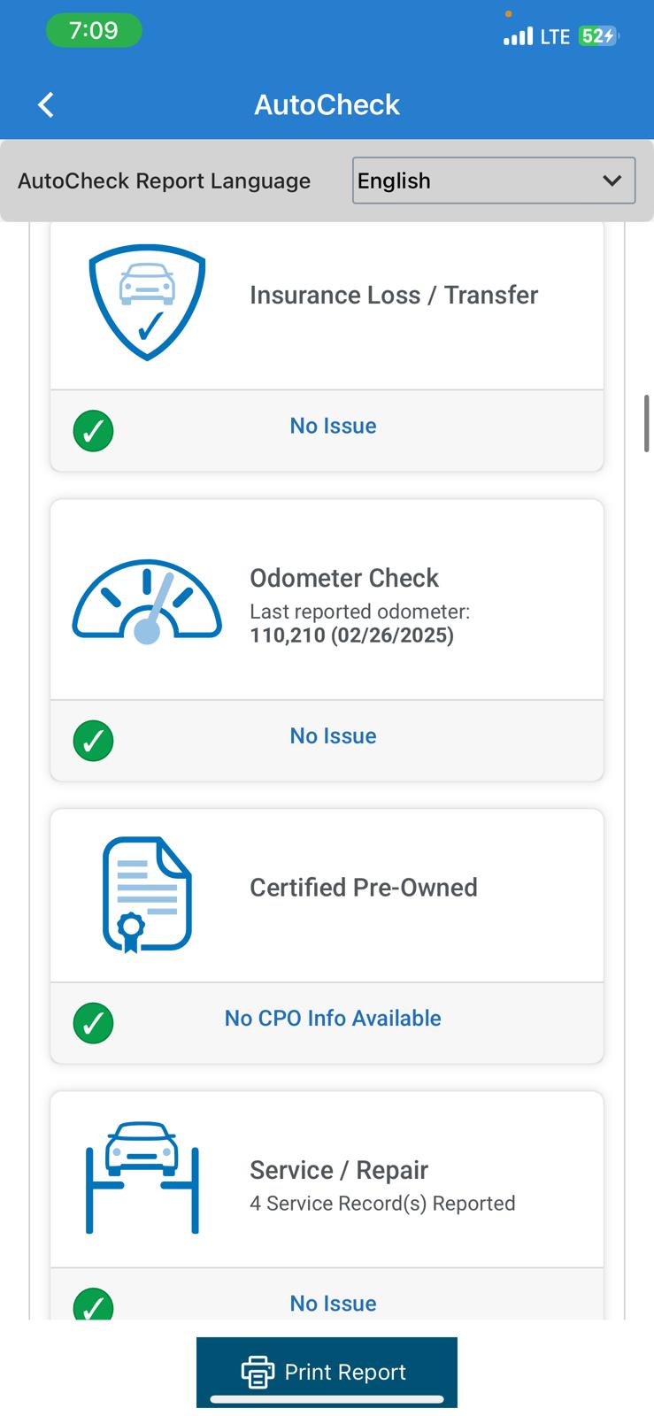Tap the 7:09 time pill in the status bar

click(x=94, y=31)
